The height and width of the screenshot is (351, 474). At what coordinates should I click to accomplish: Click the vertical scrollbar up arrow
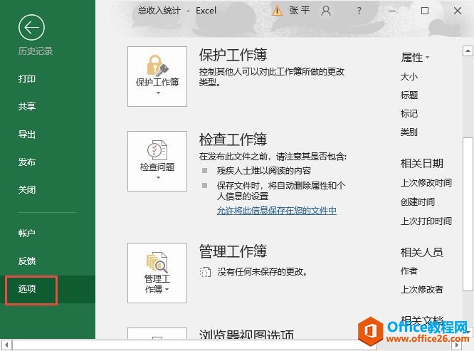468,51
